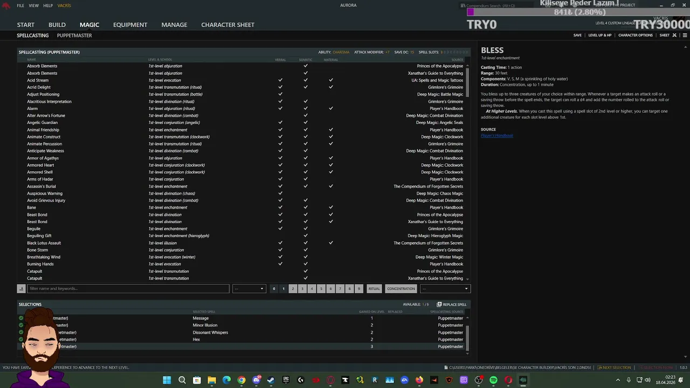
Task: Click the Aurora taskbar icon
Action: pos(523,380)
